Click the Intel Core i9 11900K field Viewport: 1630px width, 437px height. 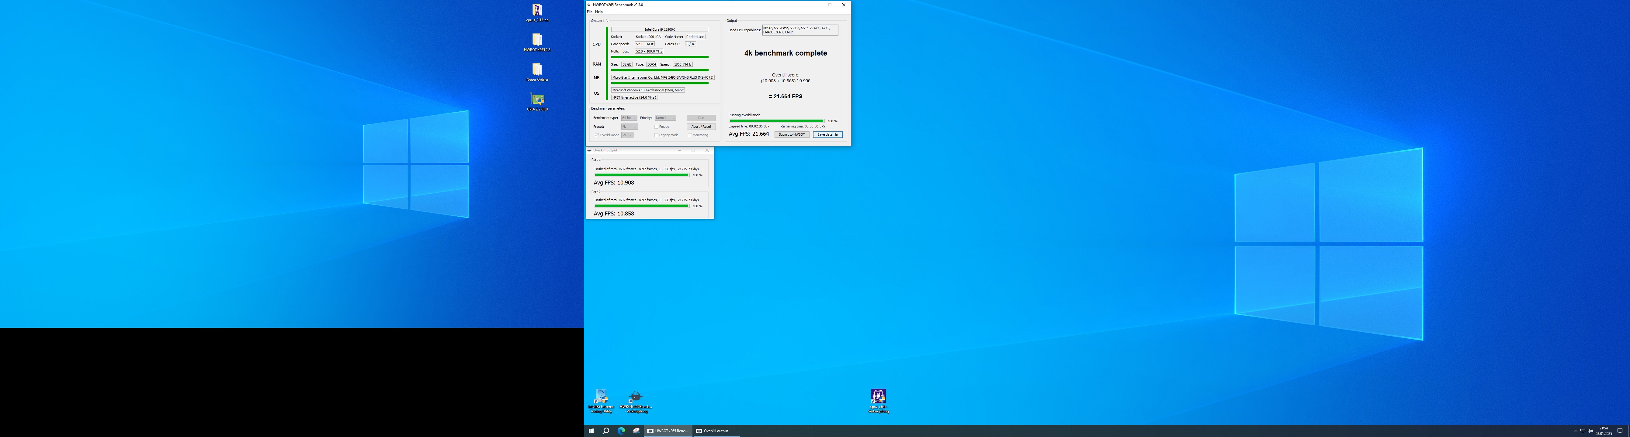click(659, 29)
